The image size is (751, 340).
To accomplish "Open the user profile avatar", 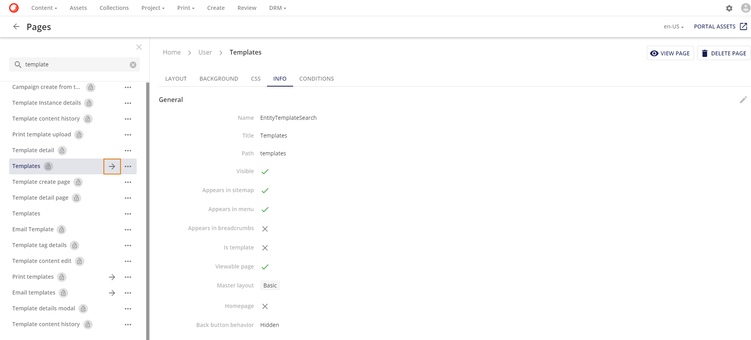I will click(x=745, y=8).
